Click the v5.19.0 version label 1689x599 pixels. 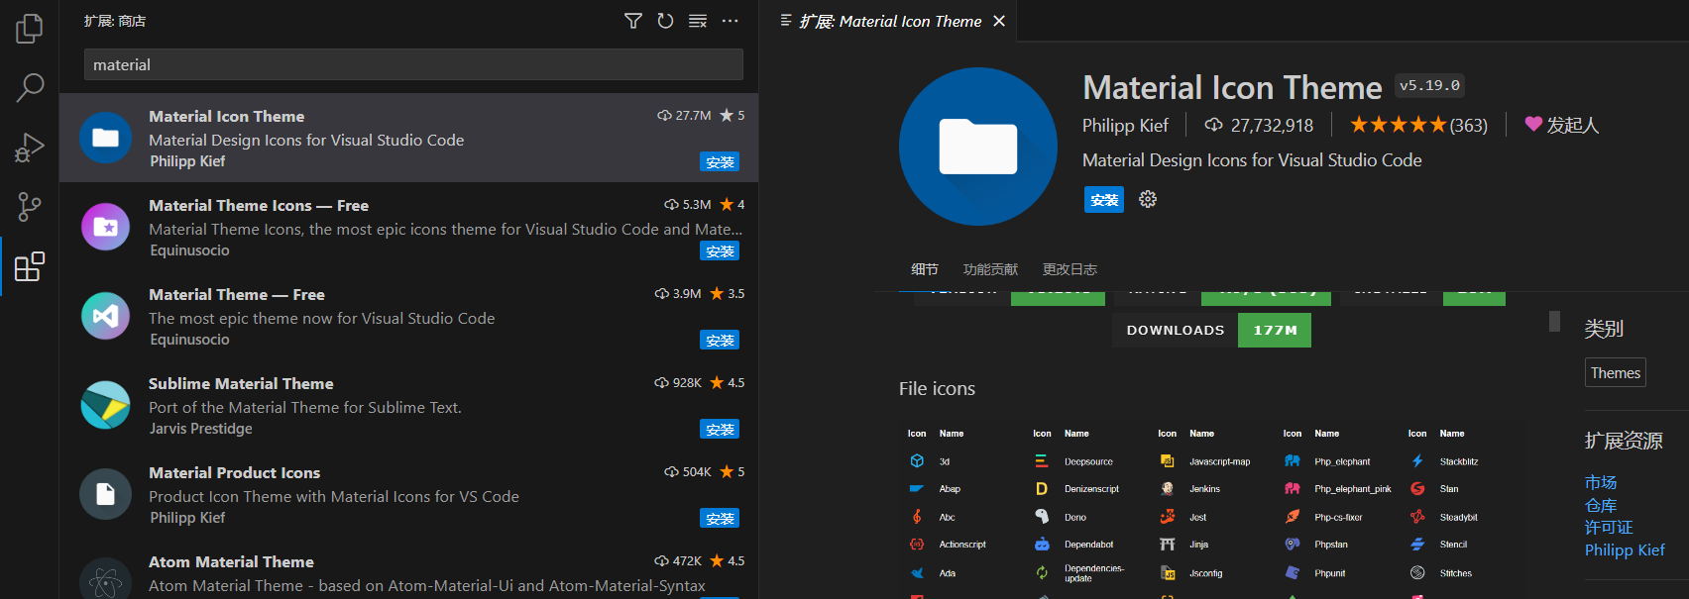[1429, 85]
